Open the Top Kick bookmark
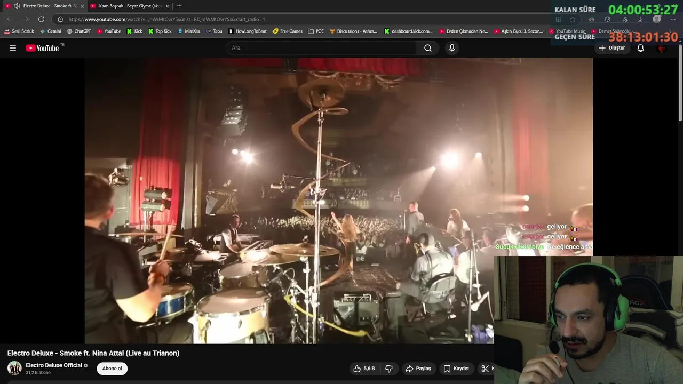 pyautogui.click(x=160, y=31)
